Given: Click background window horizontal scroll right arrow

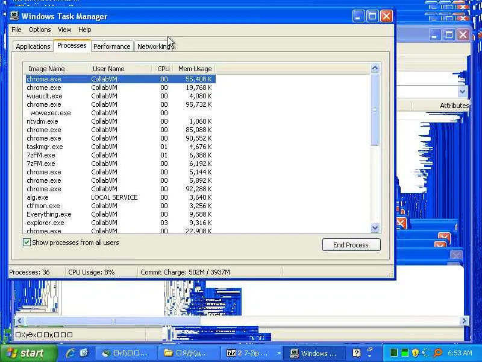Looking at the screenshot, I should tap(464, 320).
